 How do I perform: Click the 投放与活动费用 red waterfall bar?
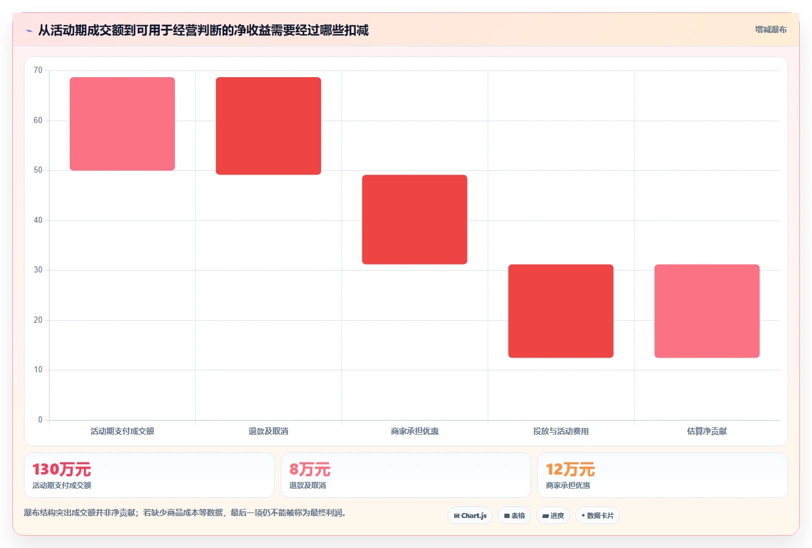click(561, 311)
